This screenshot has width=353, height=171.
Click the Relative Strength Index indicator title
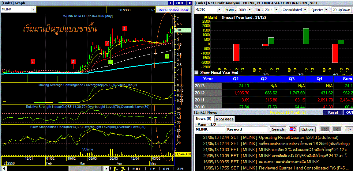pyautogui.click(x=88, y=106)
